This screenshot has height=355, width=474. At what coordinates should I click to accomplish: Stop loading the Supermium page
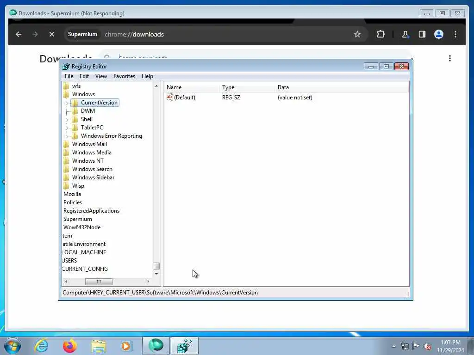pyautogui.click(x=52, y=34)
